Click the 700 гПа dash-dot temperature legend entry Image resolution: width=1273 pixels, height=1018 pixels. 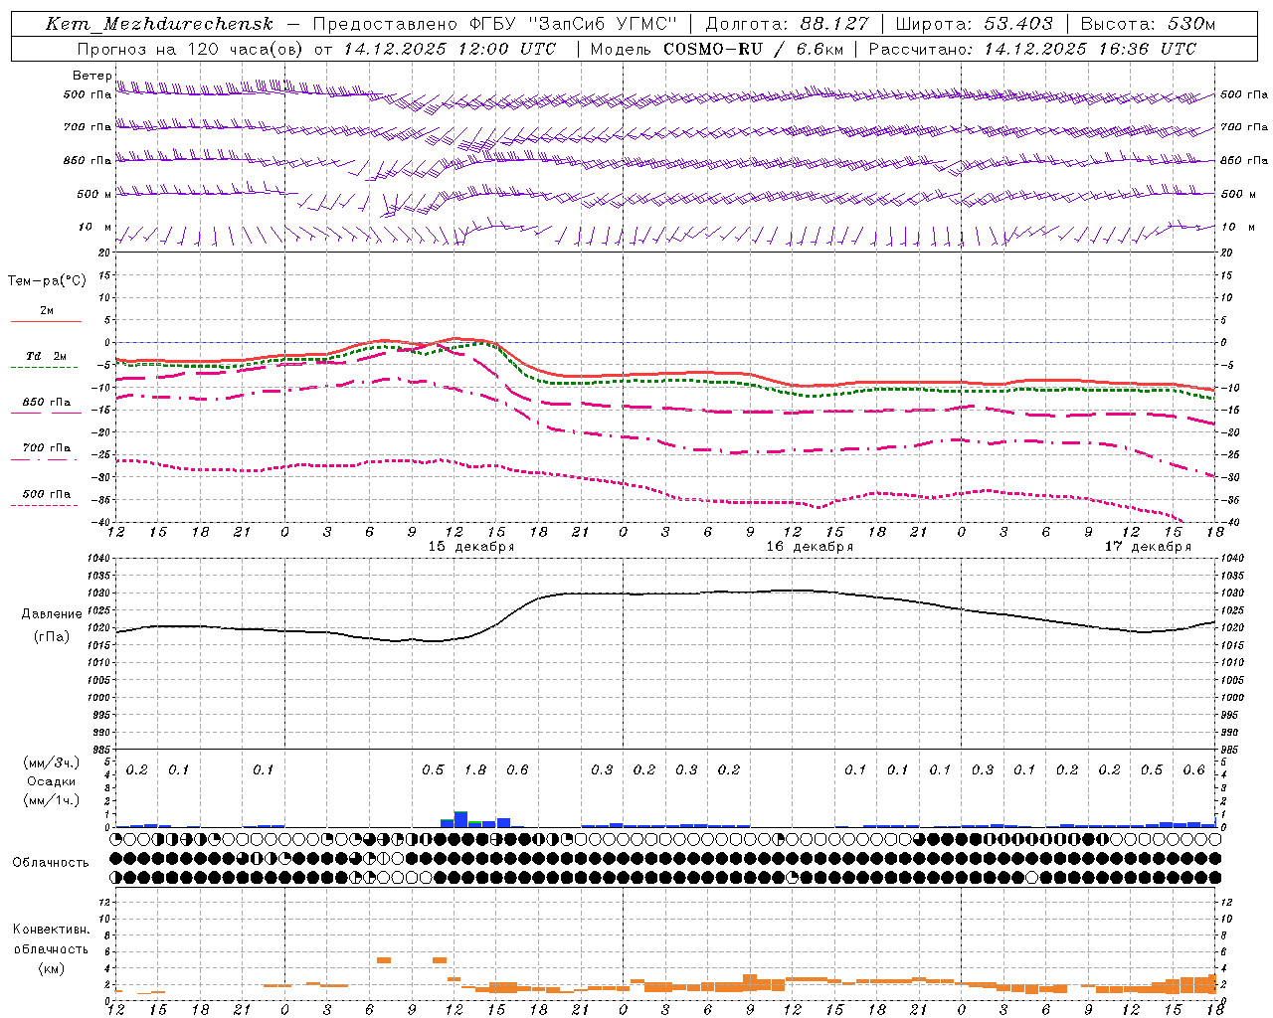coord(47,448)
